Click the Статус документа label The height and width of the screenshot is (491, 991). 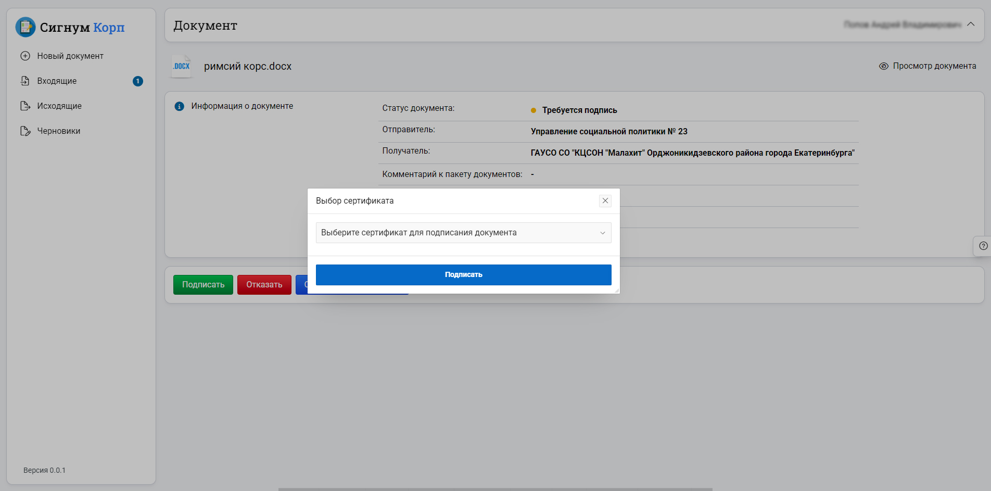tap(418, 108)
